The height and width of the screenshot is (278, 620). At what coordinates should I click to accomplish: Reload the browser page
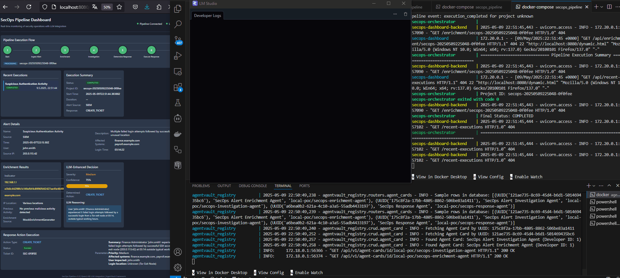(29, 7)
